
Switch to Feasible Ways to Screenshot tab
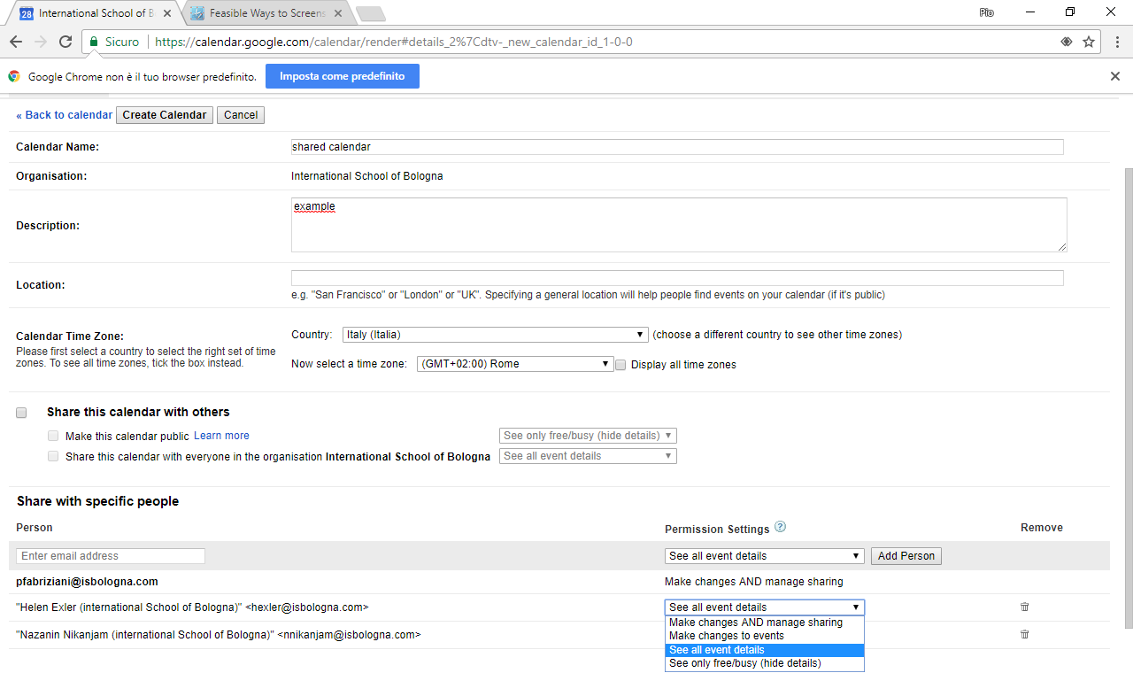[267, 13]
